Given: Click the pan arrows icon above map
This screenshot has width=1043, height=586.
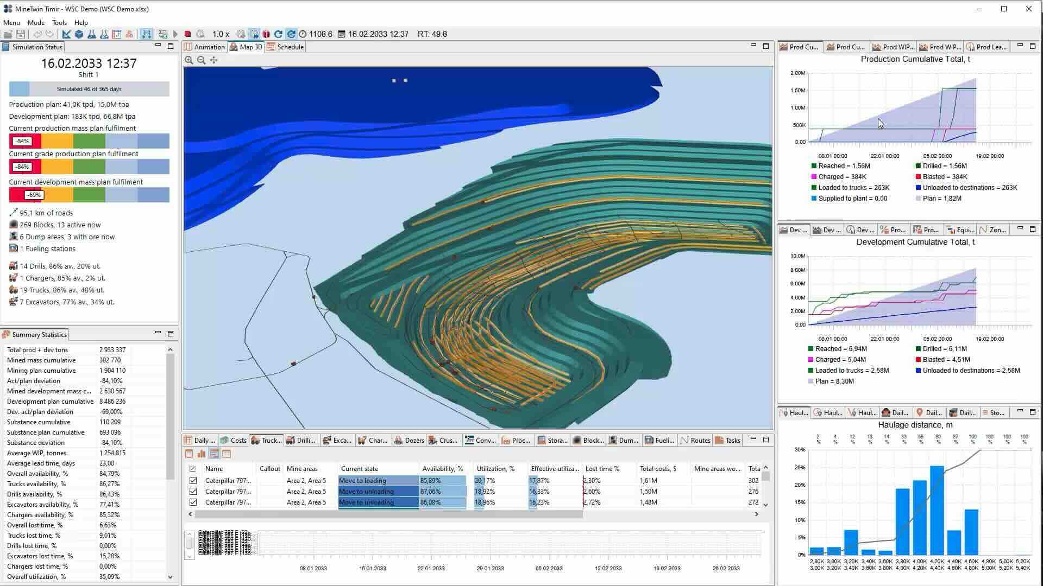Looking at the screenshot, I should (213, 60).
